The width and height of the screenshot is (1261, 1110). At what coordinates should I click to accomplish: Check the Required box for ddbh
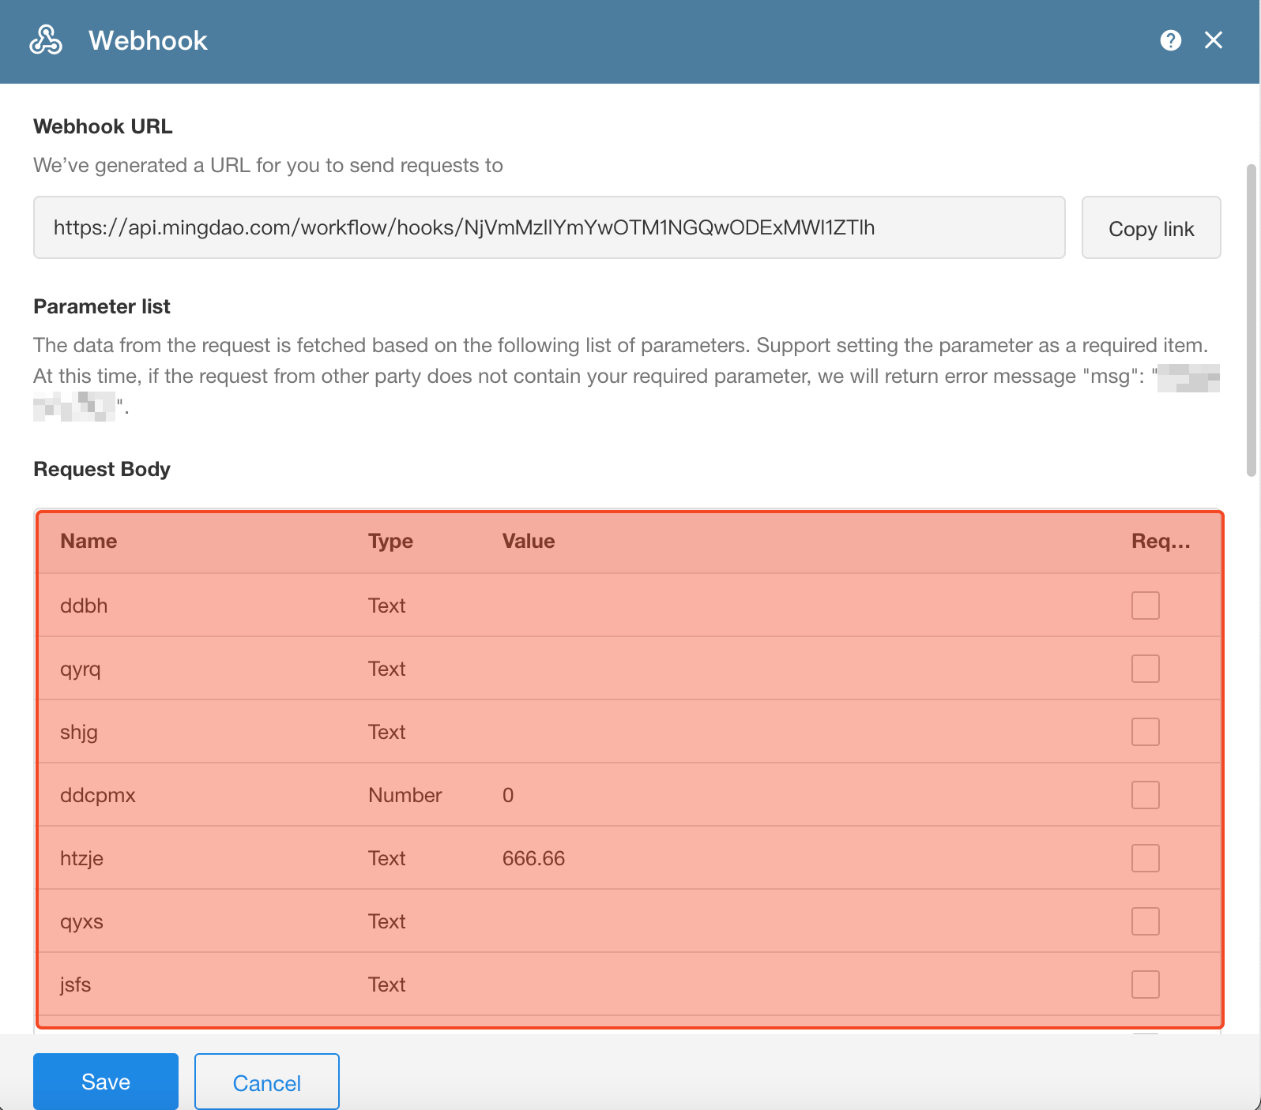click(x=1145, y=606)
